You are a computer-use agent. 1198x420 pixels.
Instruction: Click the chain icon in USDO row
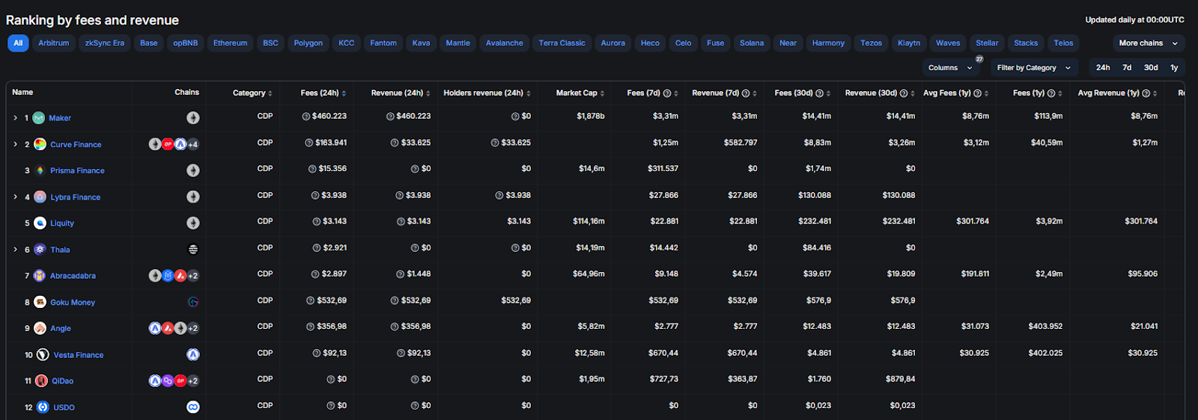click(193, 407)
